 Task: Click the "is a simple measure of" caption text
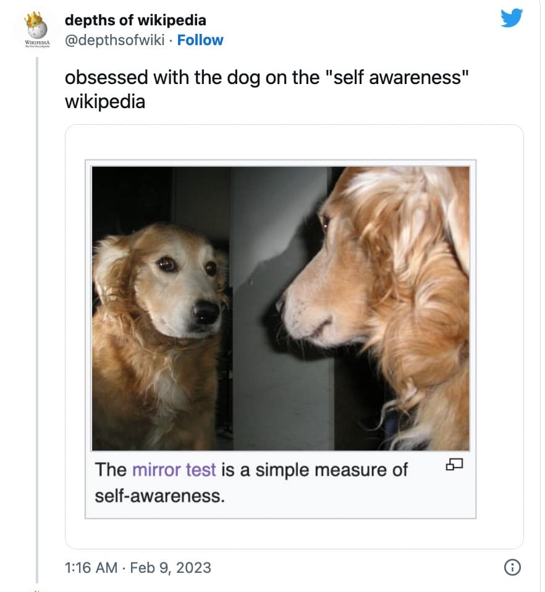(x=315, y=470)
